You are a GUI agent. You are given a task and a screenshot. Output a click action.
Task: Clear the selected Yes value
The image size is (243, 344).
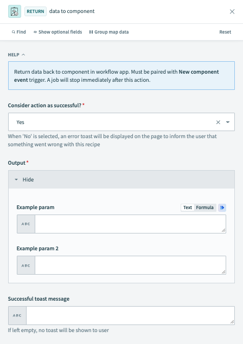coord(218,122)
